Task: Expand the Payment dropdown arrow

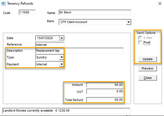Action: click(62, 64)
